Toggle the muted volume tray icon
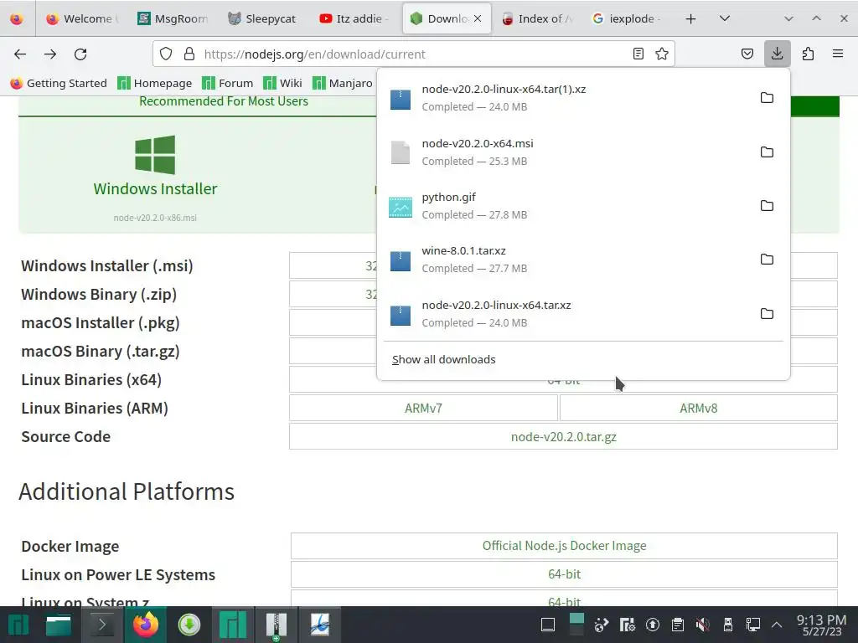The height and width of the screenshot is (643, 858). [x=703, y=625]
